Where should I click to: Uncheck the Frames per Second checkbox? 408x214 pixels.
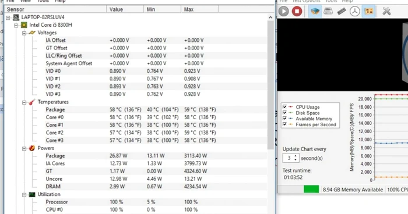[x=284, y=124]
